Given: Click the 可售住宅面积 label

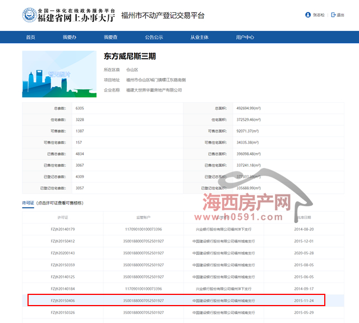Looking at the screenshot, I should pyautogui.click(x=215, y=142).
